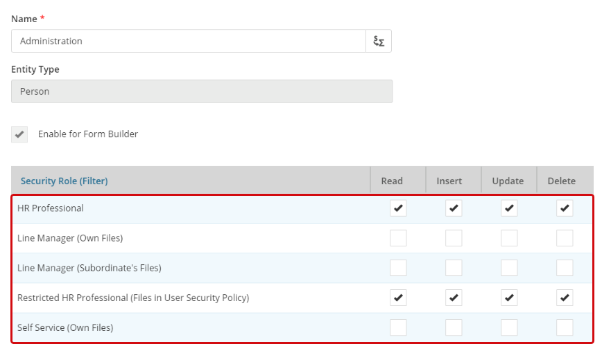Uncheck Delete for Restricted HR Professional
The height and width of the screenshot is (353, 602).
(x=565, y=298)
